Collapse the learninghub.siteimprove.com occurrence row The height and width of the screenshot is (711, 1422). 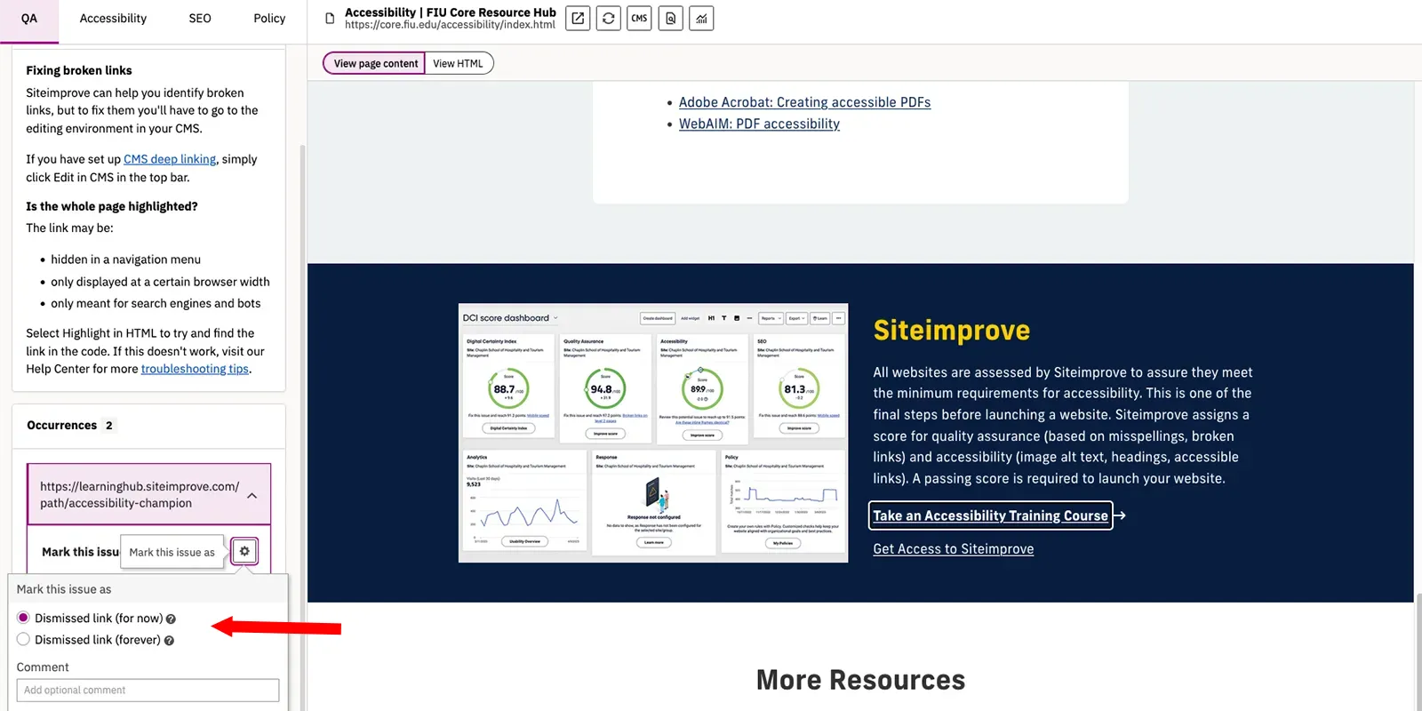point(148,494)
